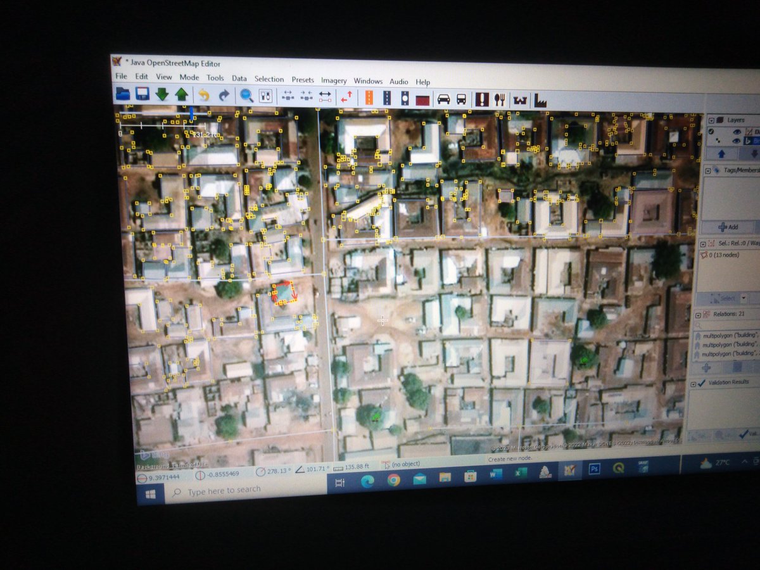Viewport: 760px width, 570px height.
Task: Open the search magnifier tool
Action: click(246, 96)
